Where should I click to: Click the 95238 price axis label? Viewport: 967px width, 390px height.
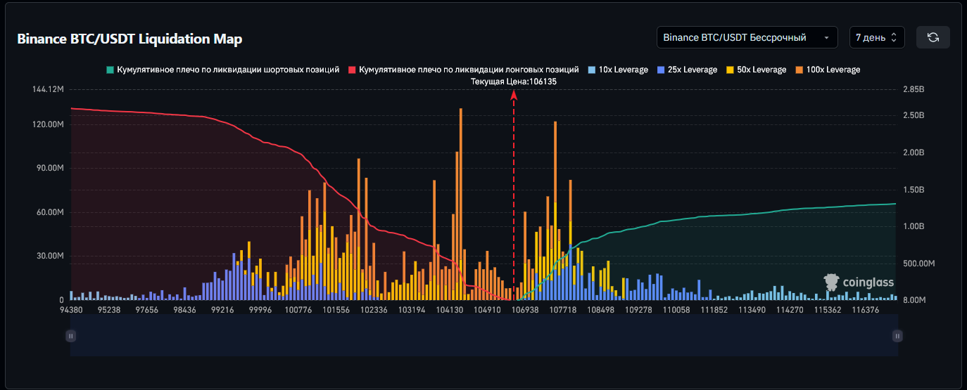click(109, 310)
